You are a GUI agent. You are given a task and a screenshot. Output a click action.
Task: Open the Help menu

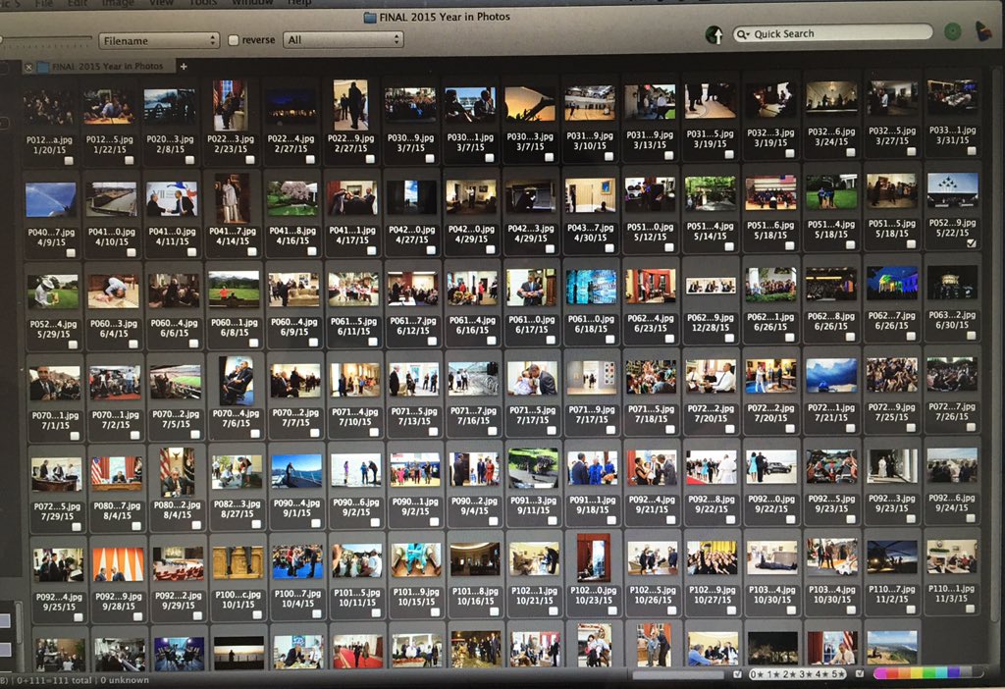click(299, 3)
